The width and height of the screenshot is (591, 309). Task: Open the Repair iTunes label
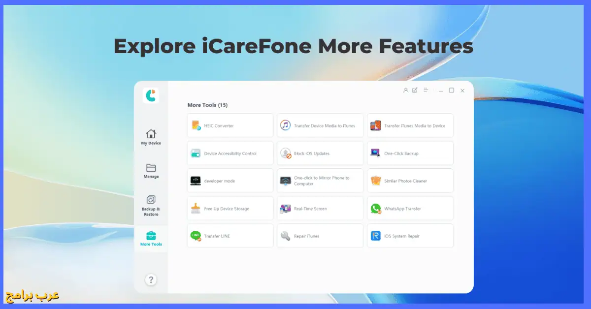click(306, 236)
